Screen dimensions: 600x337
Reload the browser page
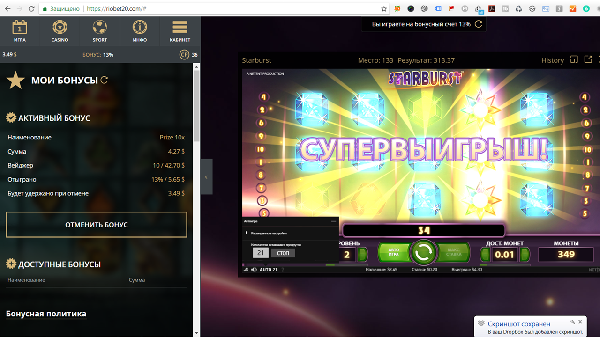click(x=31, y=9)
